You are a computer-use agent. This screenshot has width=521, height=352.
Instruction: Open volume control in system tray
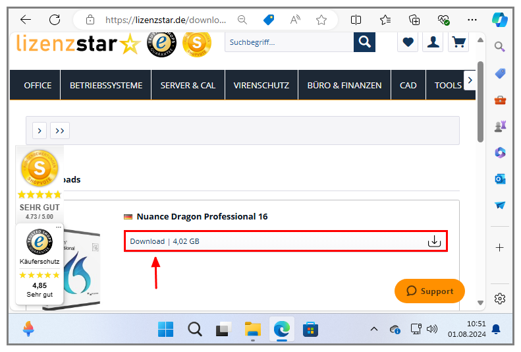tap(432, 329)
